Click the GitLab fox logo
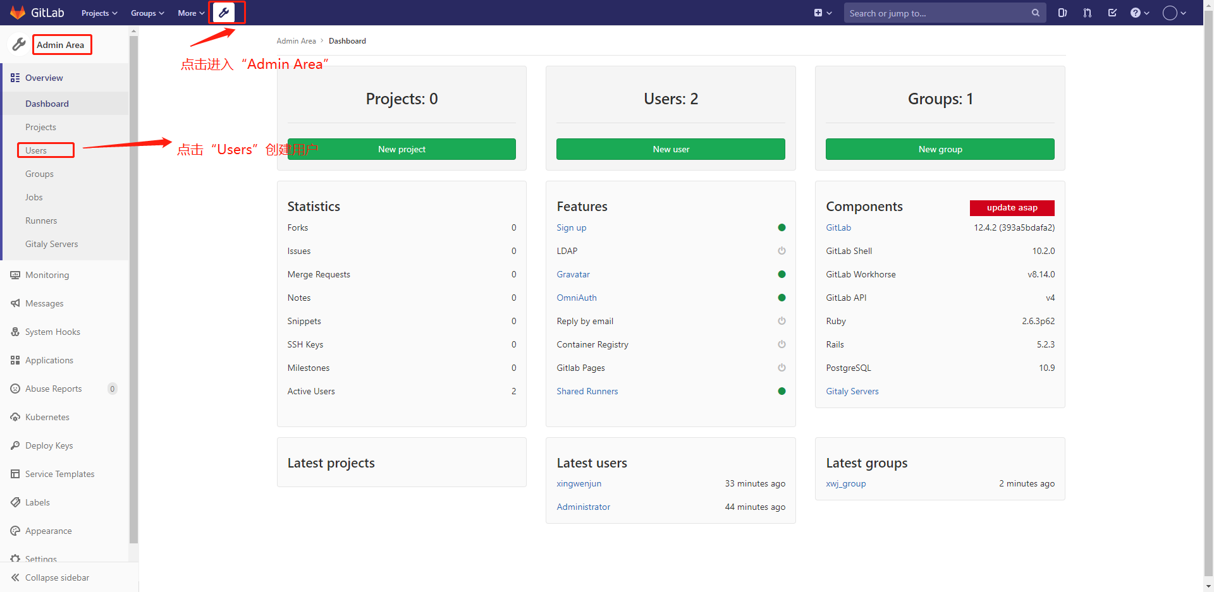The width and height of the screenshot is (1214, 592). pos(18,13)
